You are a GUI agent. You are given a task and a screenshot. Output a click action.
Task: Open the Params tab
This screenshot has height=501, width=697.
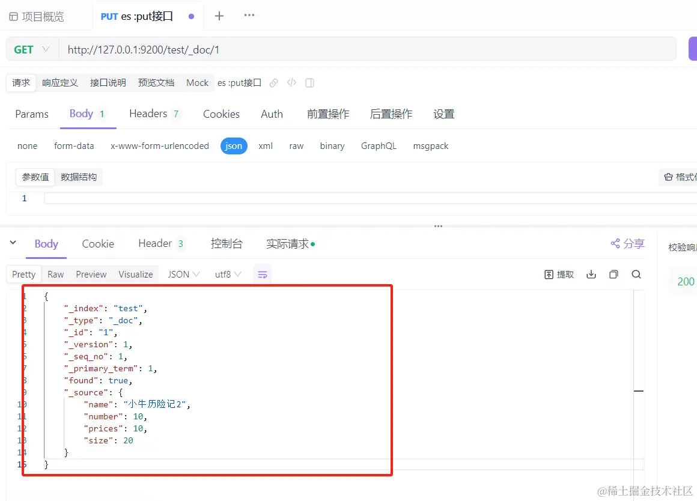(x=32, y=114)
